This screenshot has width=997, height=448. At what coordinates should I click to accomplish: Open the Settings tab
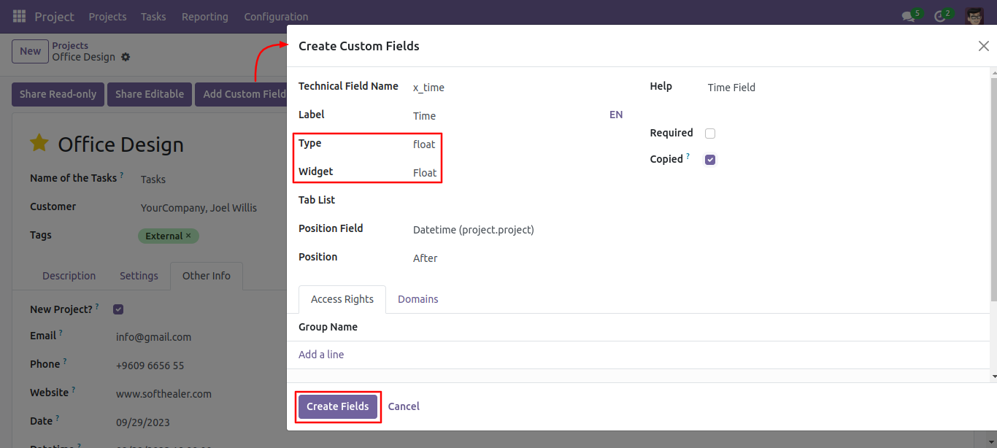pyautogui.click(x=139, y=276)
